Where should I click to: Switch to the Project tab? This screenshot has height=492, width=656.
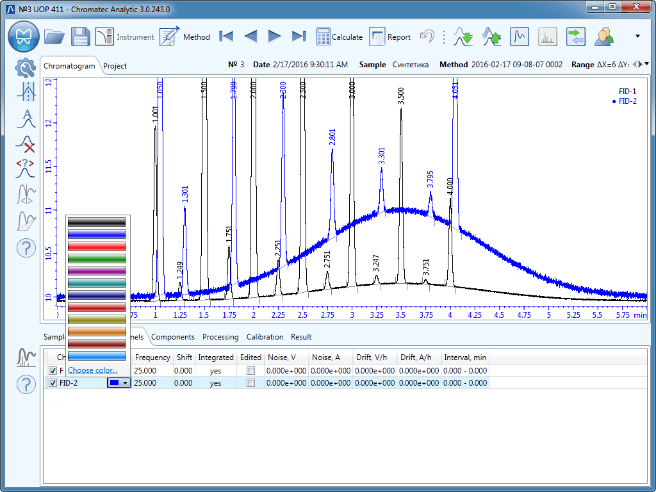115,66
